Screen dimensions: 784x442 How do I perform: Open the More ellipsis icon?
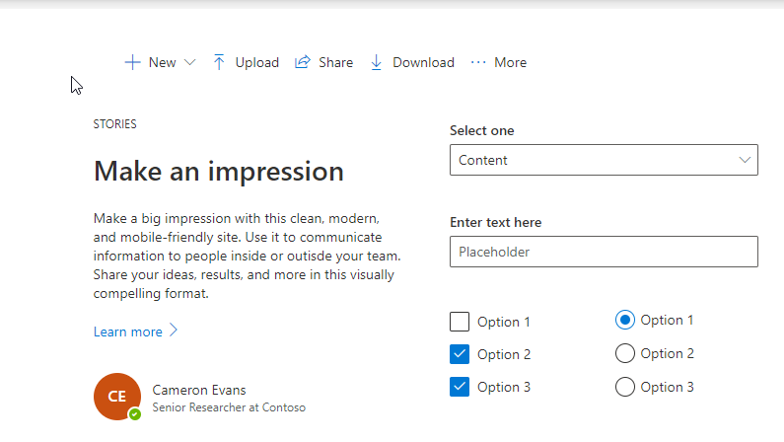(x=478, y=62)
